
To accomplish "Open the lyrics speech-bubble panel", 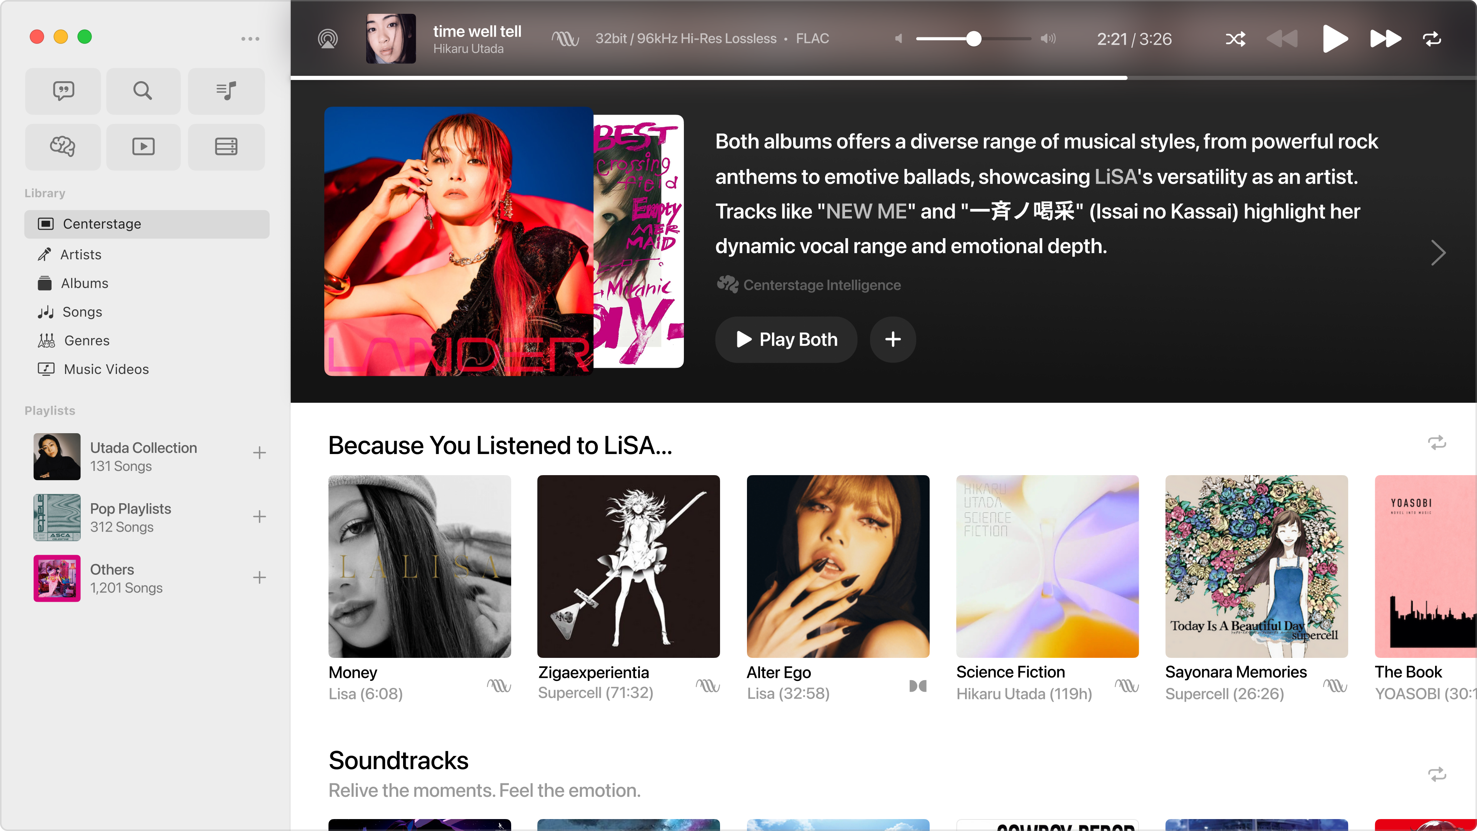I will 62,91.
